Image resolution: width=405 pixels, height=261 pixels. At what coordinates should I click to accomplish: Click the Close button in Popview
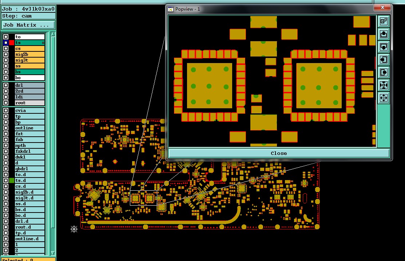[279, 153]
